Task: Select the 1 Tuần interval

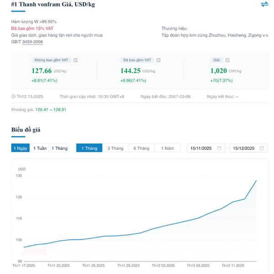Action: [40, 148]
